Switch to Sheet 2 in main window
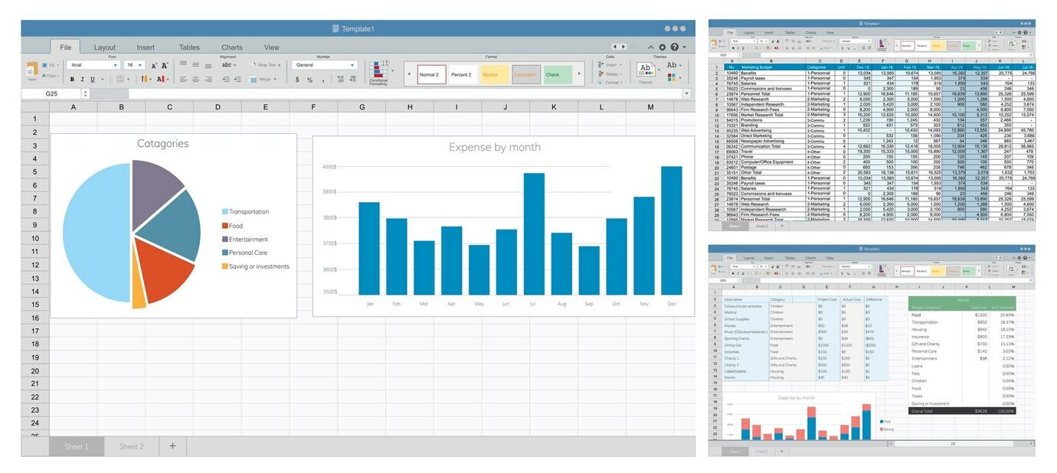The image size is (1057, 473). (x=131, y=446)
